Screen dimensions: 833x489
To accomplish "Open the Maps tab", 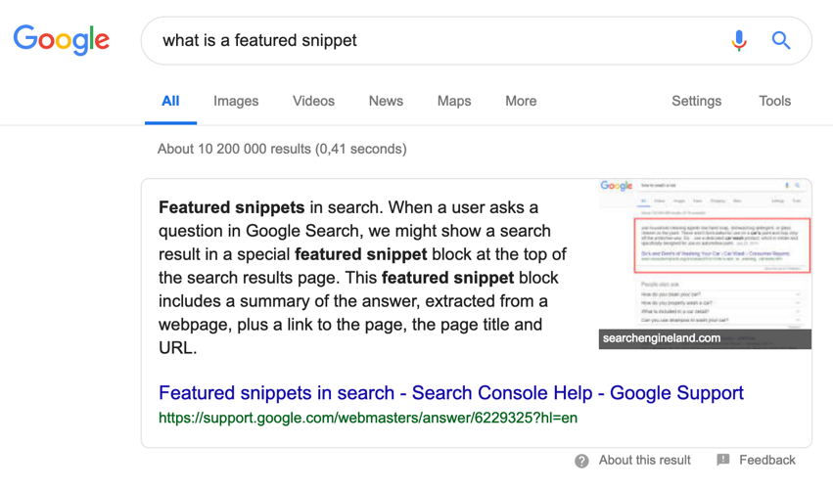I will click(454, 101).
